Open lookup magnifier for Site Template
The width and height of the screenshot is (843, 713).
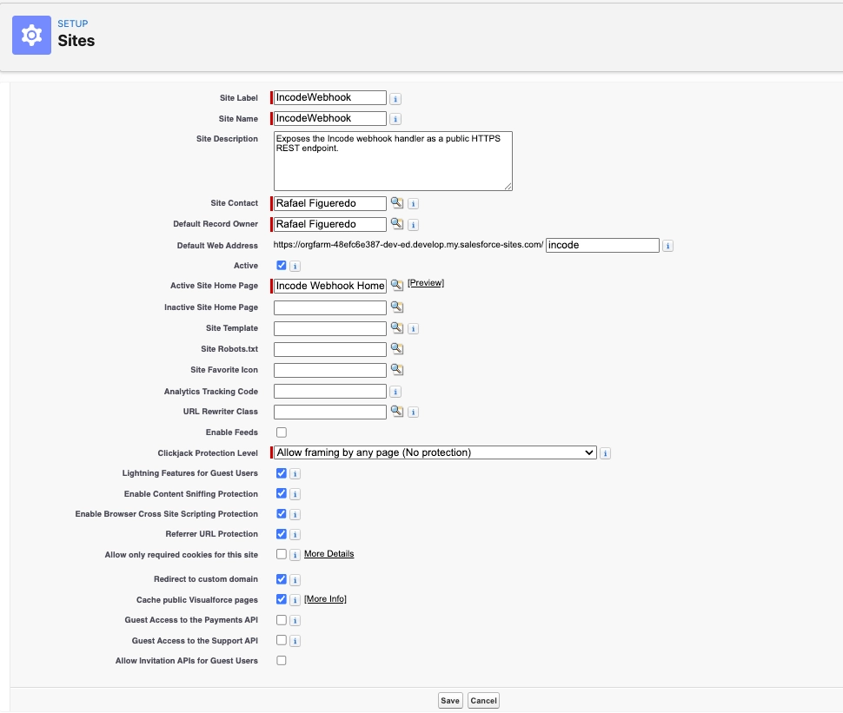tap(397, 327)
